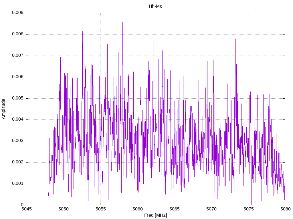Screen dimensions: 293x219
Task: Click the 0.004 y-axis tick label
Action: click(x=18, y=119)
